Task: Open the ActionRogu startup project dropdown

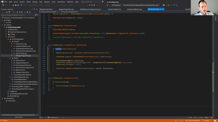Action: 116,5
